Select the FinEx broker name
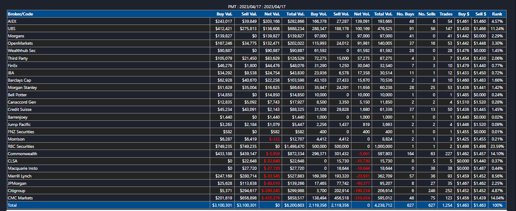The width and height of the screenshot is (516, 211). [12, 66]
